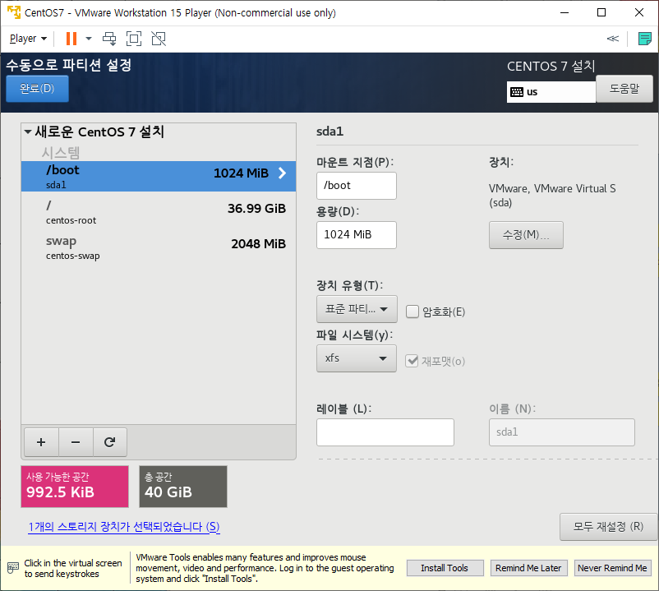The width and height of the screenshot is (659, 591).
Task: Open the 1개의 스토리지 장치가 선택되었습니다 link
Action: point(124,527)
